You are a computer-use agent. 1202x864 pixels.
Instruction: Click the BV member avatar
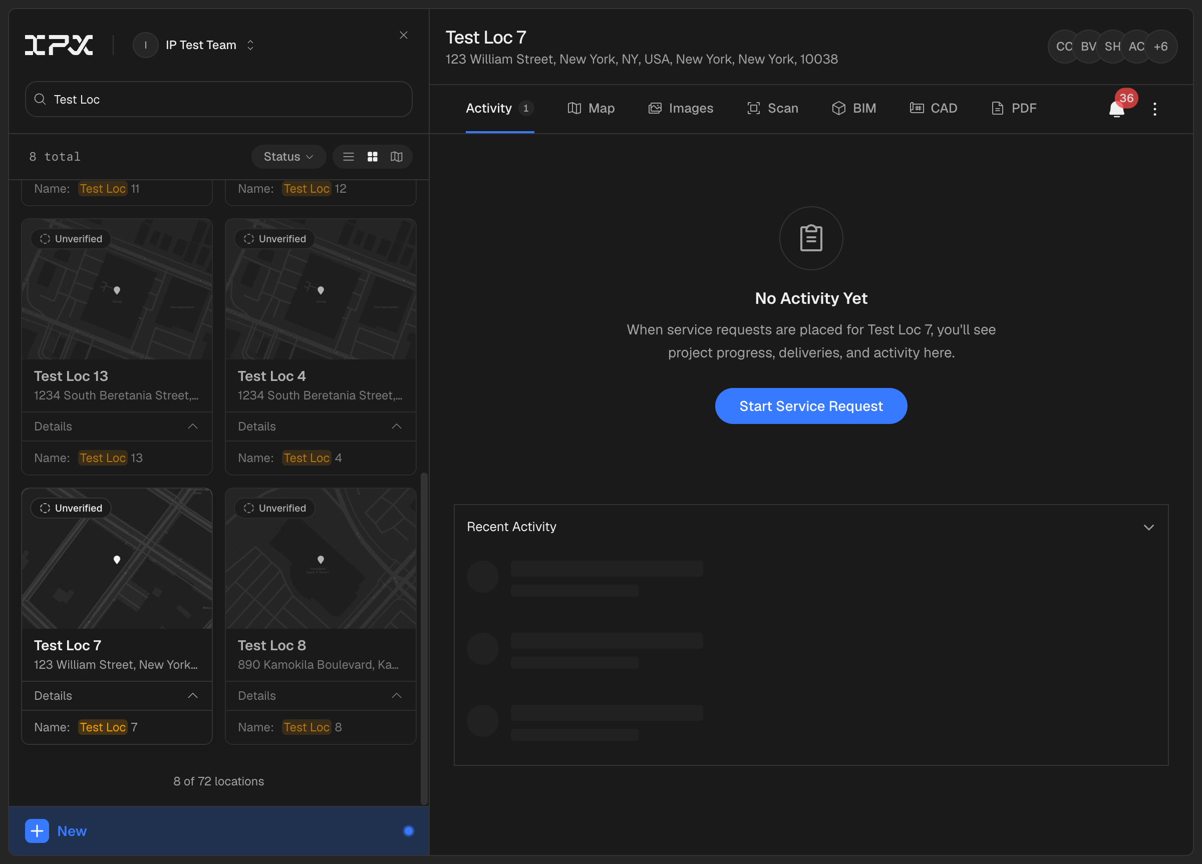pos(1087,47)
